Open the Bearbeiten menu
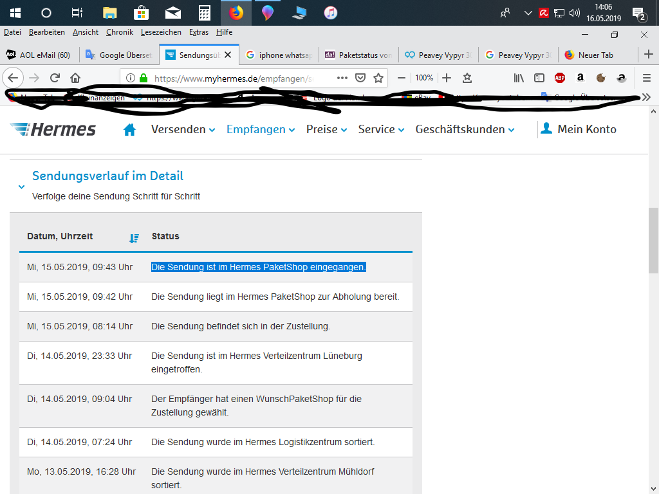The width and height of the screenshot is (659, 494). [46, 32]
